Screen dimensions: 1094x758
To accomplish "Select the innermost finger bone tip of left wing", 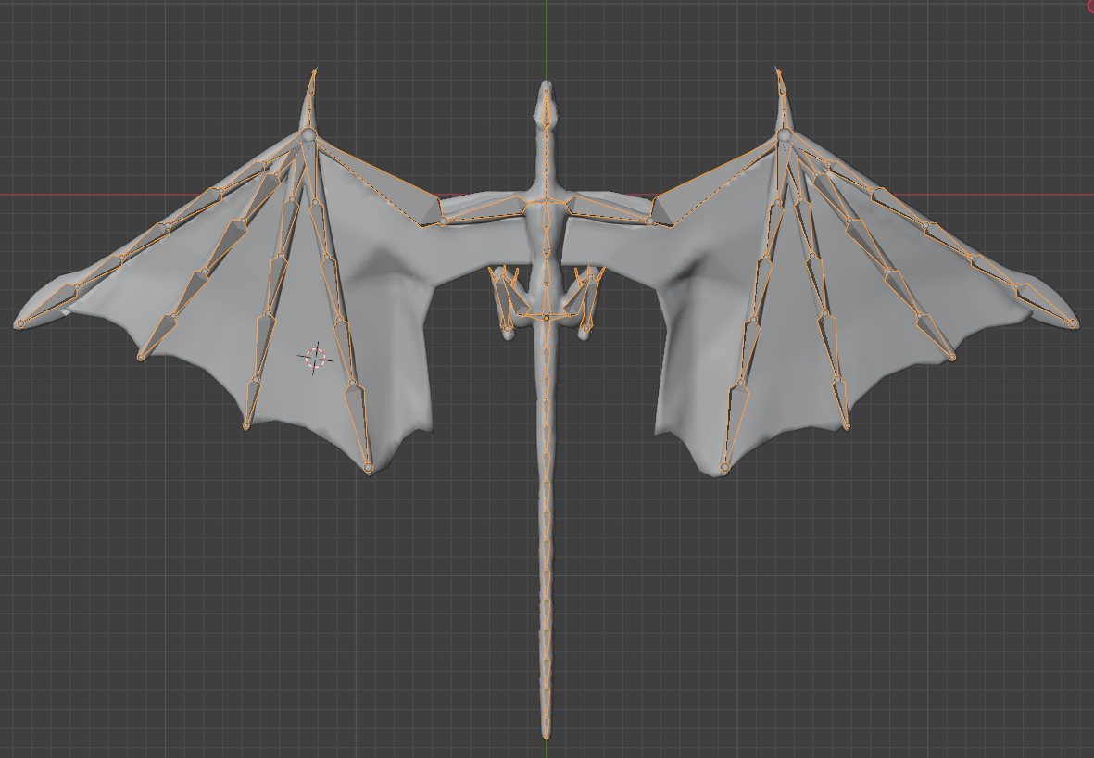I will coord(369,468).
